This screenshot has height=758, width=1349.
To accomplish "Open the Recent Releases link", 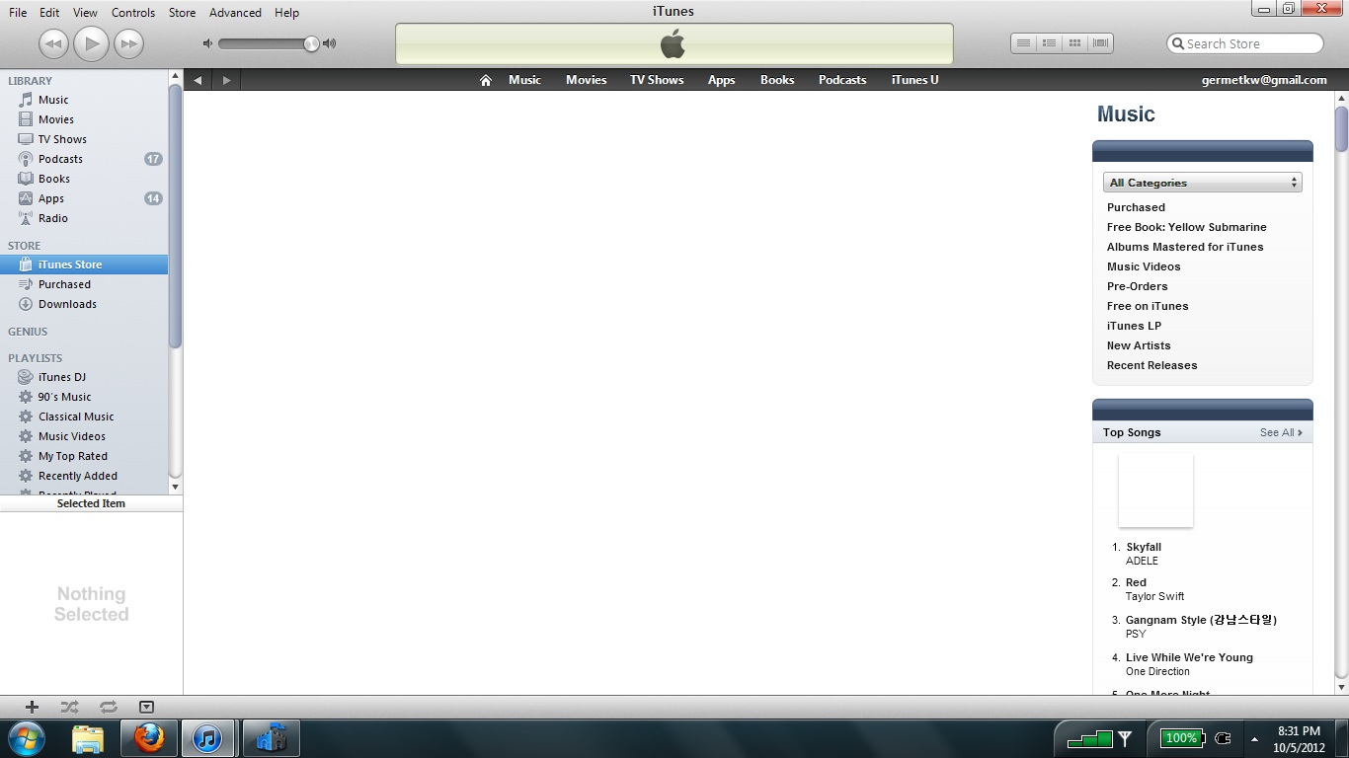I will point(1151,365).
